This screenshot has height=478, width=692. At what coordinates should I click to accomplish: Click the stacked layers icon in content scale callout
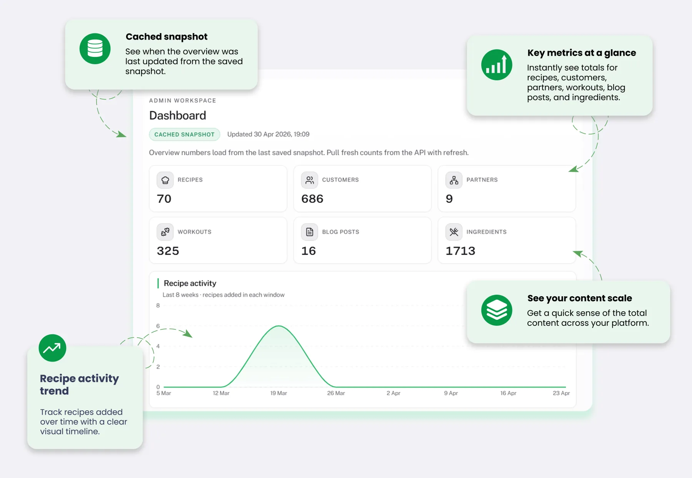point(497,310)
